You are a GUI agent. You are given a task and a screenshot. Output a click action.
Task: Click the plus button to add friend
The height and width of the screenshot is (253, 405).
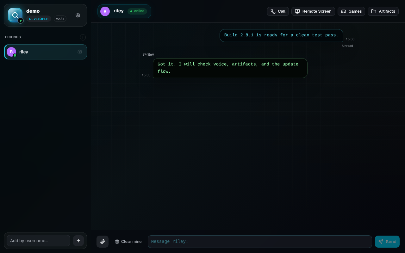[x=78, y=241]
